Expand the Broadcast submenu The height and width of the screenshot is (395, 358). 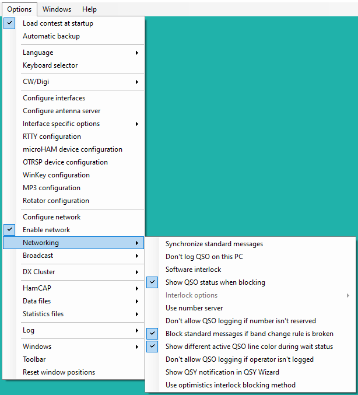[73, 256]
